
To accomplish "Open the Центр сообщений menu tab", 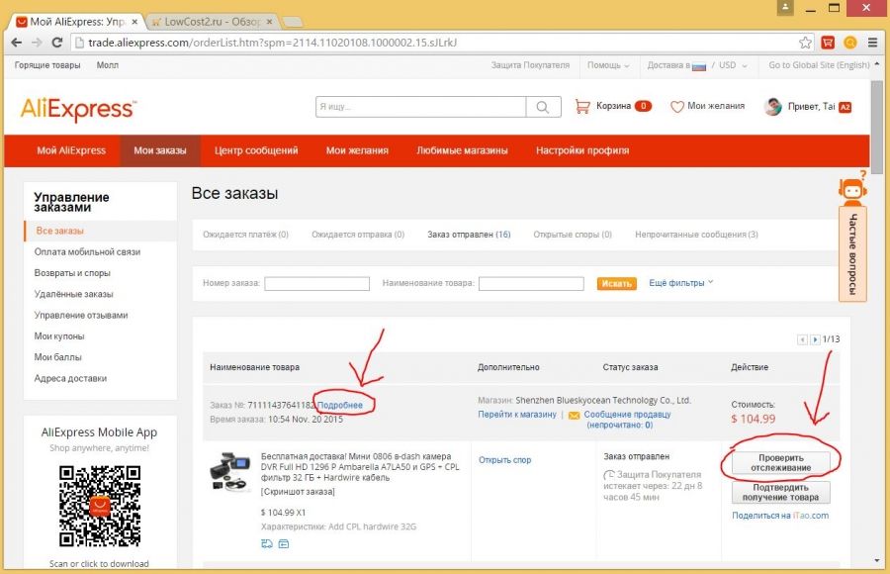I will point(256,150).
